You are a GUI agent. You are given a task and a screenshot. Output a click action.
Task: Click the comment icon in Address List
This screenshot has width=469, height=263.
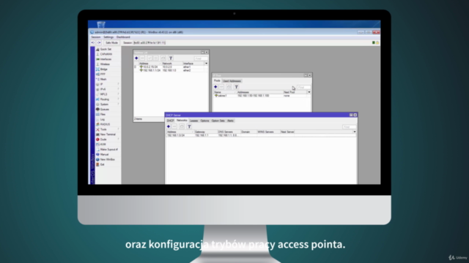(163, 58)
